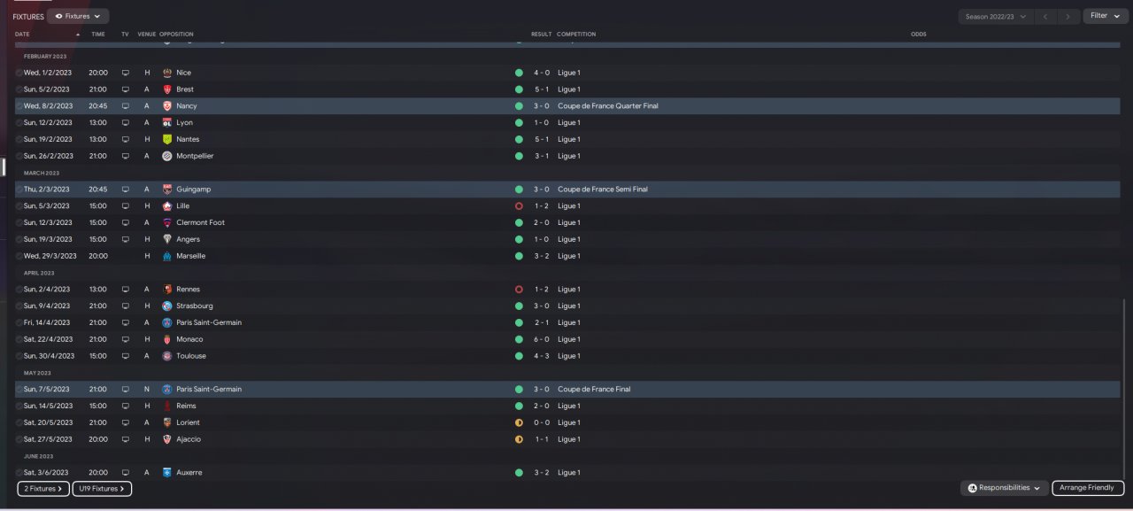The width and height of the screenshot is (1133, 511).
Task: Click the Monaco club badge
Action: tap(167, 339)
